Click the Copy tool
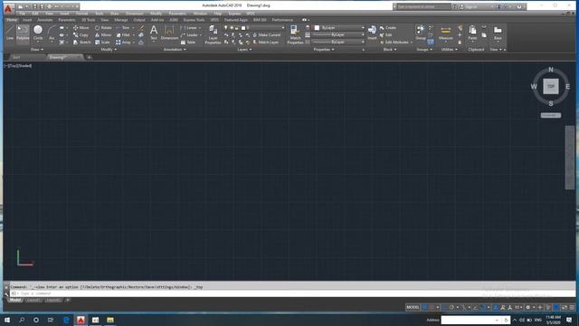The width and height of the screenshot is (579, 326). pos(81,34)
